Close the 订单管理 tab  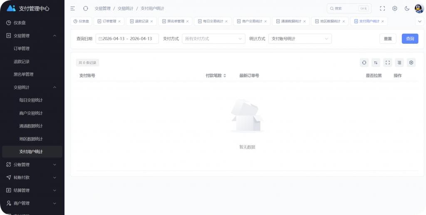(x=119, y=21)
